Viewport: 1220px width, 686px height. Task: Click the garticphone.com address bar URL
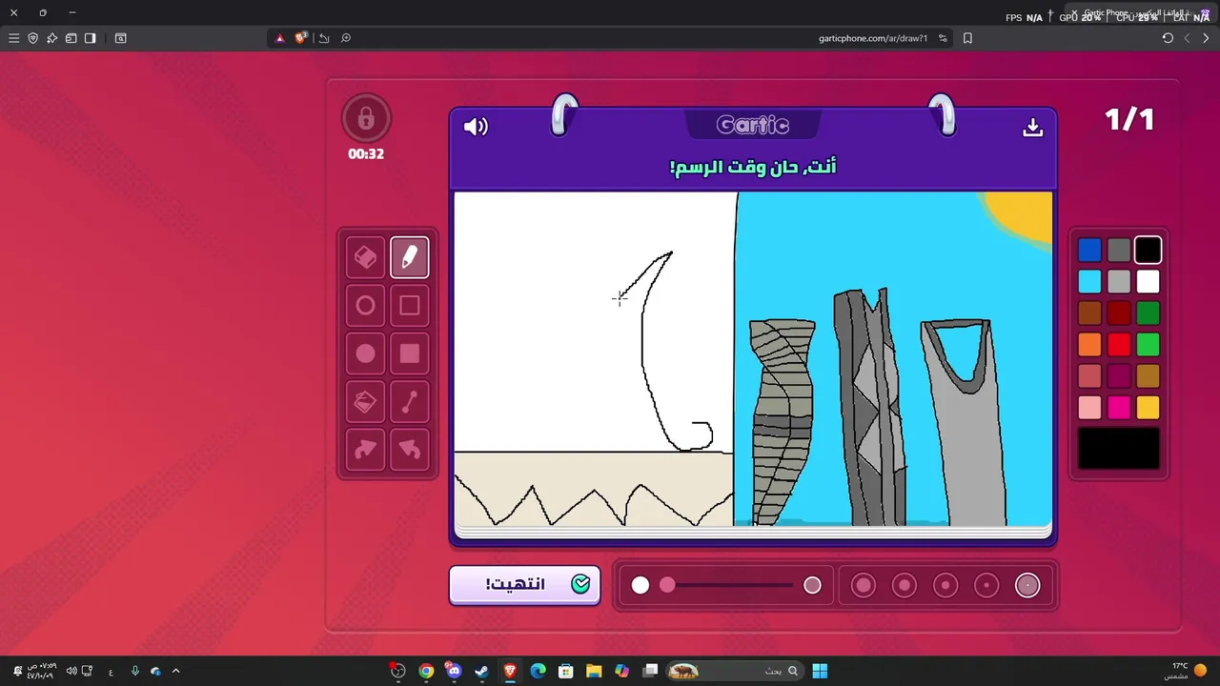(x=872, y=38)
